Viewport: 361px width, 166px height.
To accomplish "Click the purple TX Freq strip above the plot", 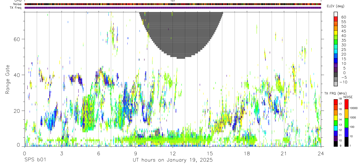I will pos(173,8).
